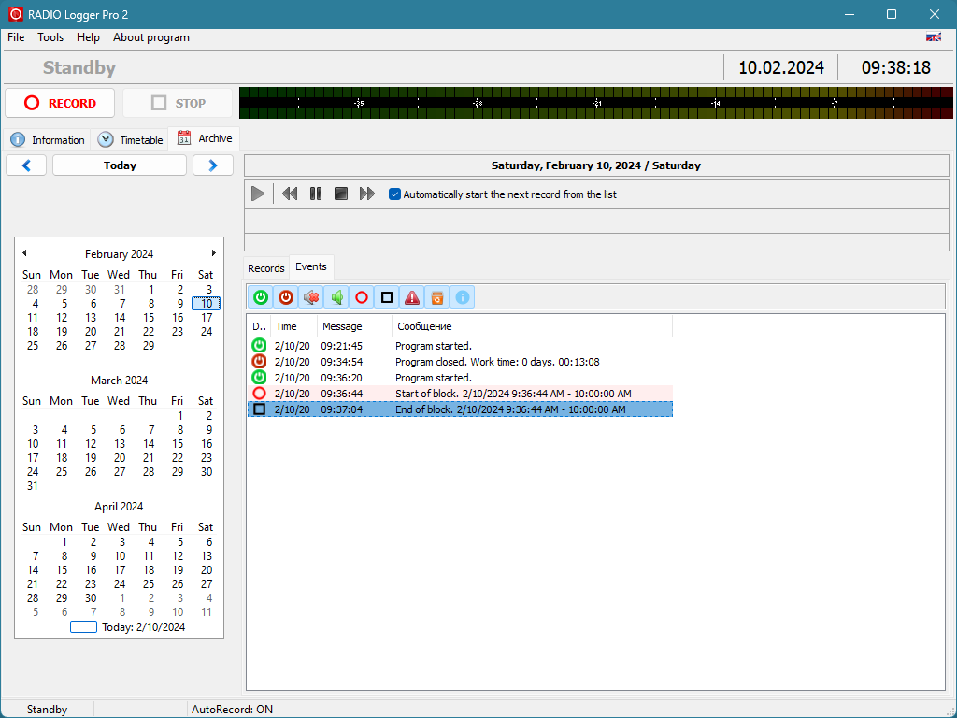Click the April 2024 month title
957x718 pixels.
119,507
